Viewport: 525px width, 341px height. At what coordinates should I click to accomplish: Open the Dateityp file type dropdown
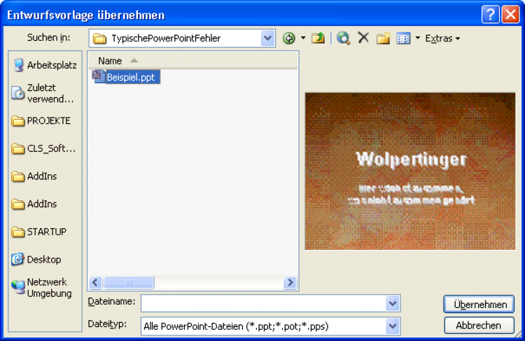(393, 326)
